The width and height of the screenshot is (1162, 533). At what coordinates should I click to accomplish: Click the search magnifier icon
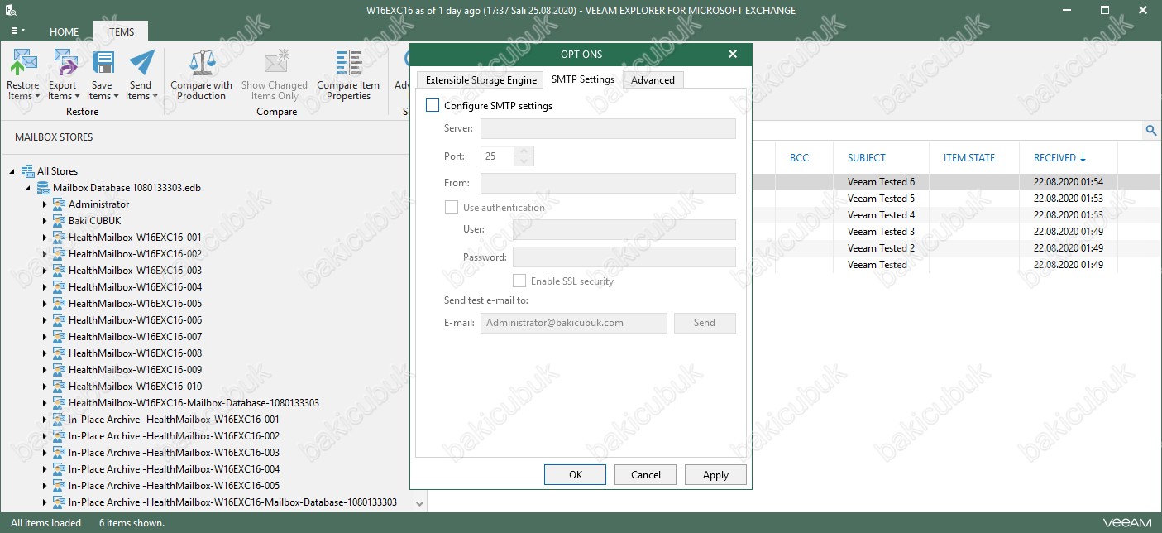[x=1150, y=130]
